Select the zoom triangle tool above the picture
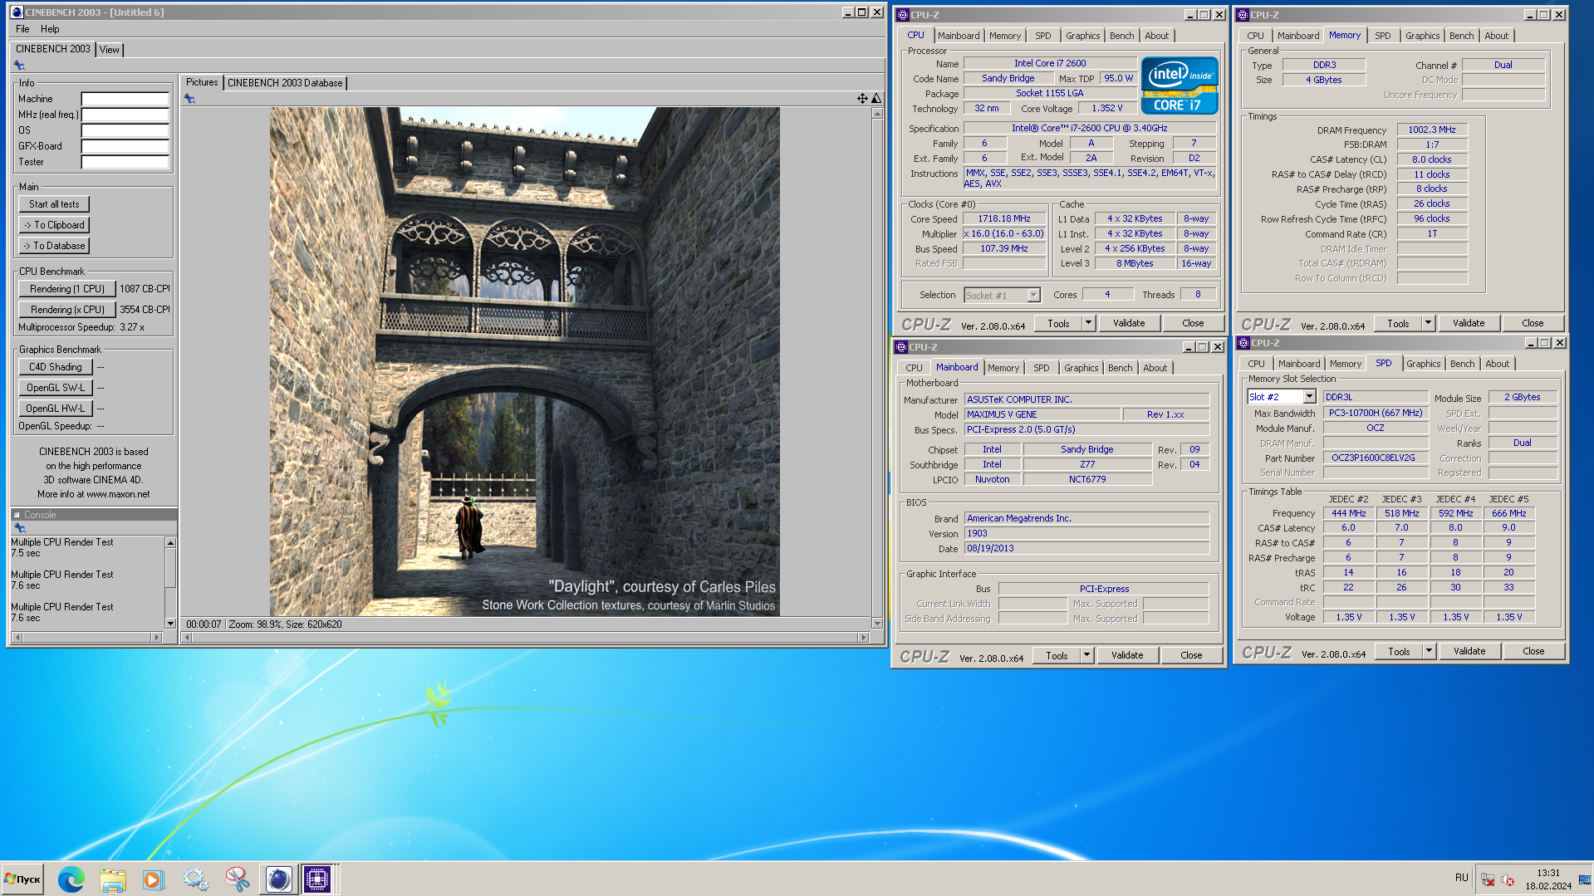1594x896 pixels. pos(876,99)
